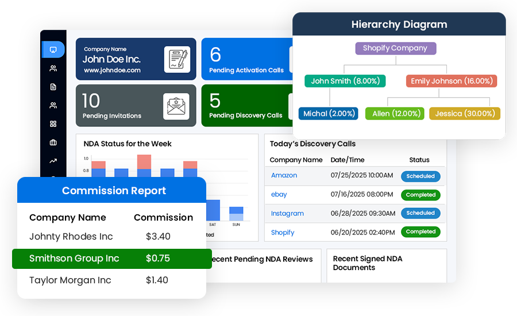Click the NDA Status for the Week title

128,144
